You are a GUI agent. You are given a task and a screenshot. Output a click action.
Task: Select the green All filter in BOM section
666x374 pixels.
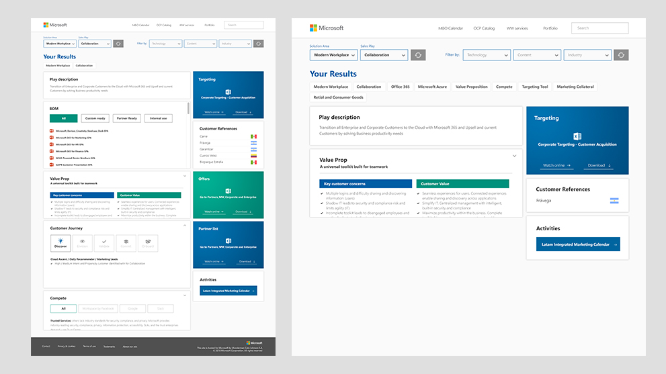click(64, 118)
